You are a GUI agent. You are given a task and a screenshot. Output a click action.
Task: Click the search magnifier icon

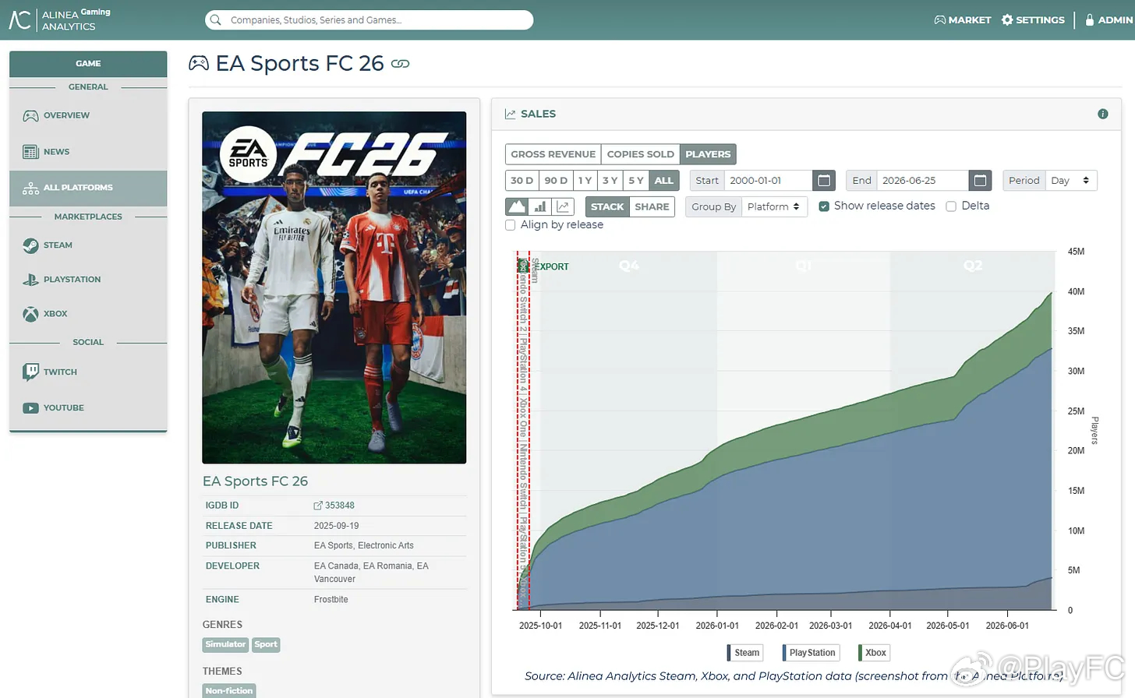point(216,20)
